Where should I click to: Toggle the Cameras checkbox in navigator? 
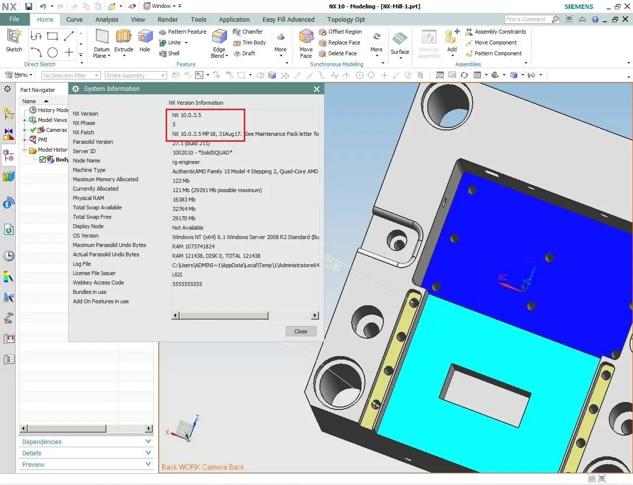tap(33, 130)
